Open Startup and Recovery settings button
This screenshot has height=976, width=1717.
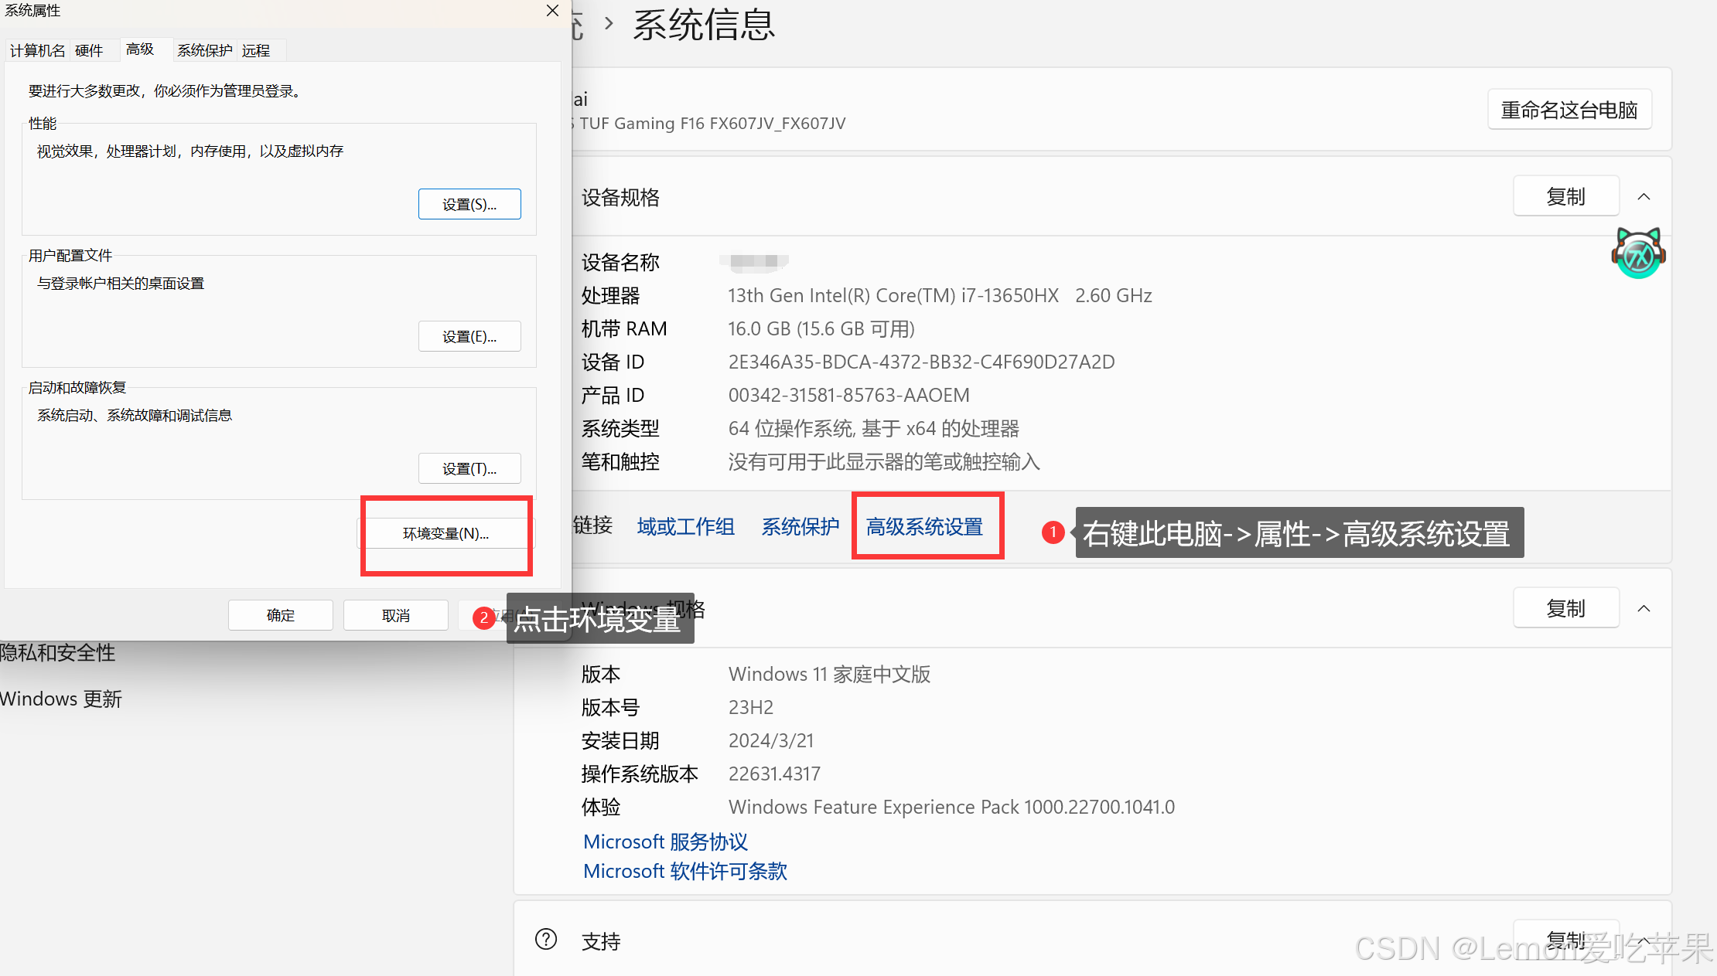pyautogui.click(x=469, y=468)
